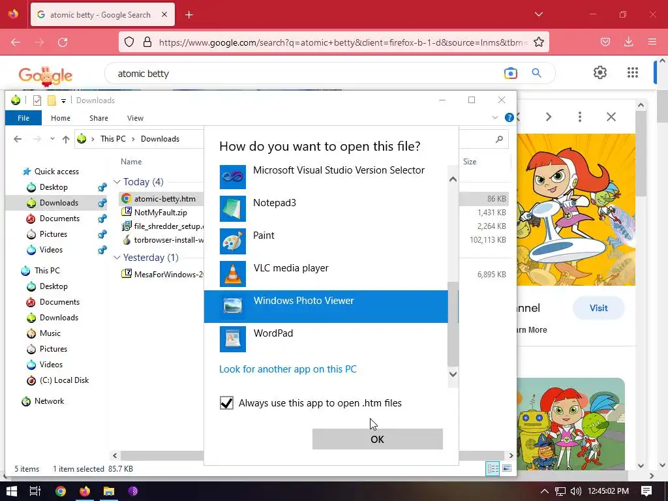Open more options in image preview panel
This screenshot has width=668, height=501.
click(x=580, y=117)
